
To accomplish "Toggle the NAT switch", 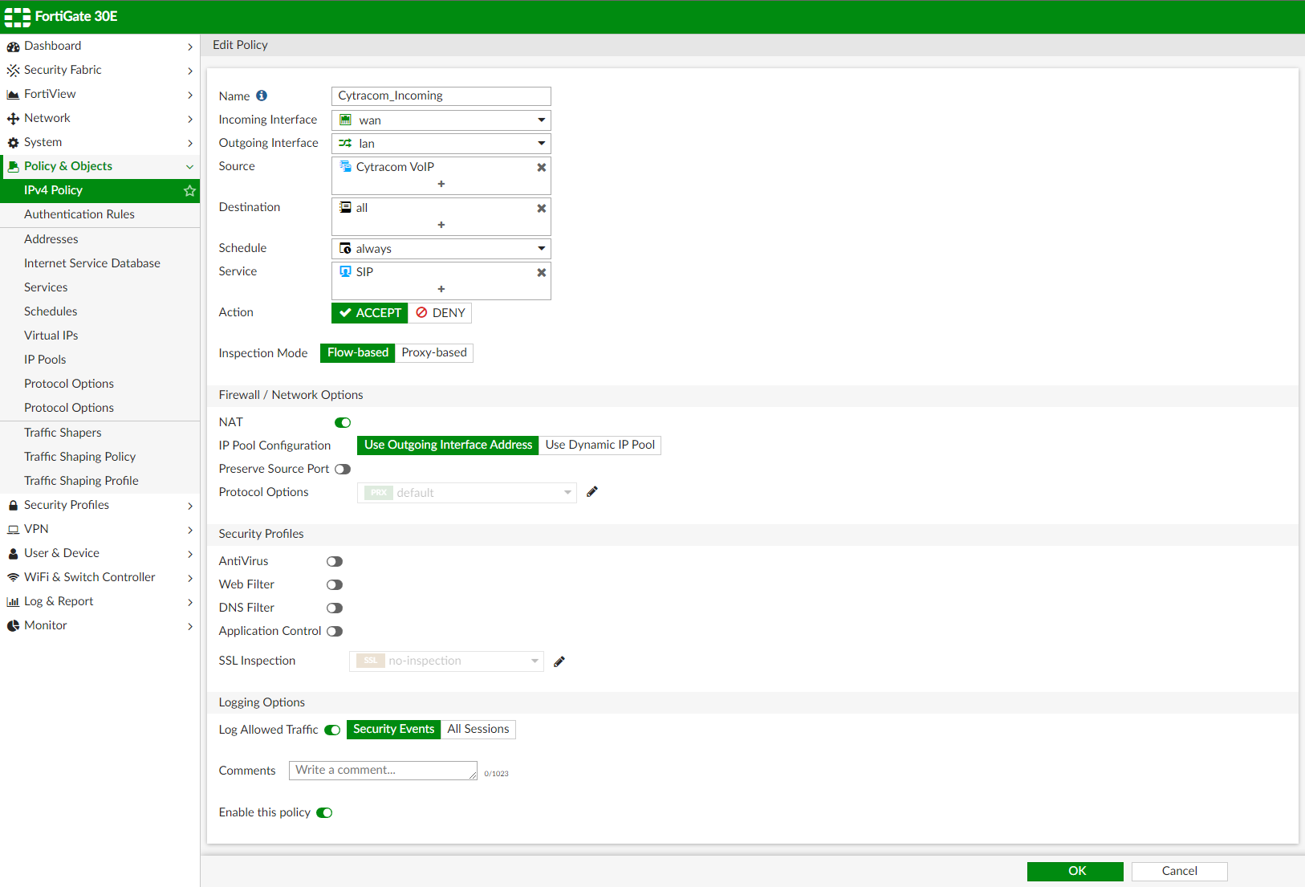I will pyautogui.click(x=343, y=422).
